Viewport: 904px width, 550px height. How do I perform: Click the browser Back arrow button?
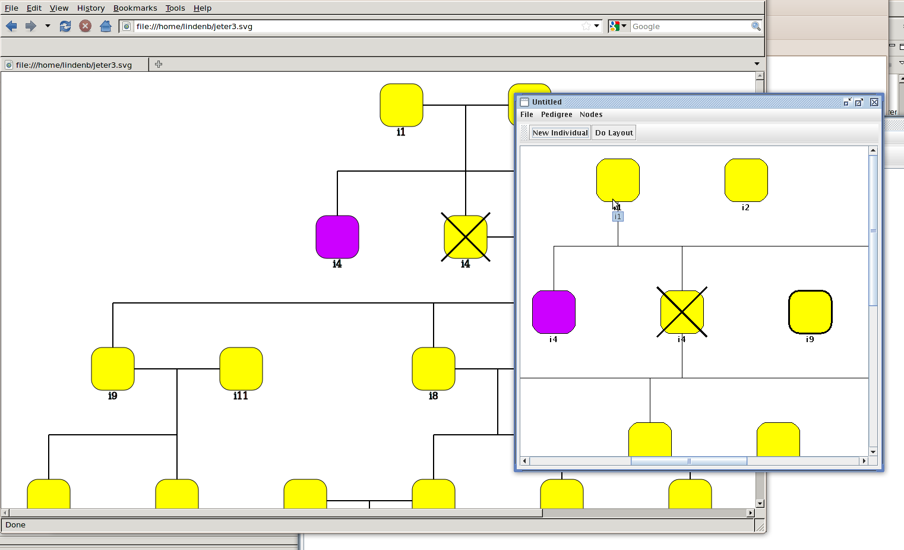point(11,26)
